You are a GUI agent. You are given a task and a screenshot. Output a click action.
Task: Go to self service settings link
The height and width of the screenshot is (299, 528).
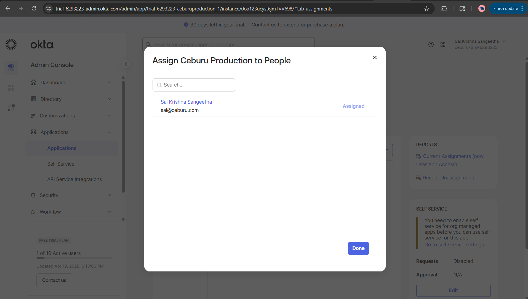(x=454, y=245)
